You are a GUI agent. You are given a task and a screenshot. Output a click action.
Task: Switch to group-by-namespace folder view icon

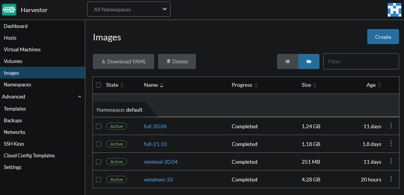pyautogui.click(x=308, y=61)
